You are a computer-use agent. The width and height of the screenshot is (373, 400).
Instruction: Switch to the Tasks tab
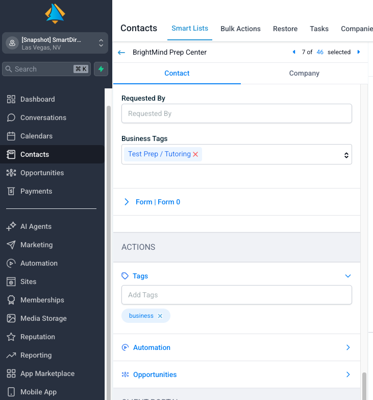319,29
